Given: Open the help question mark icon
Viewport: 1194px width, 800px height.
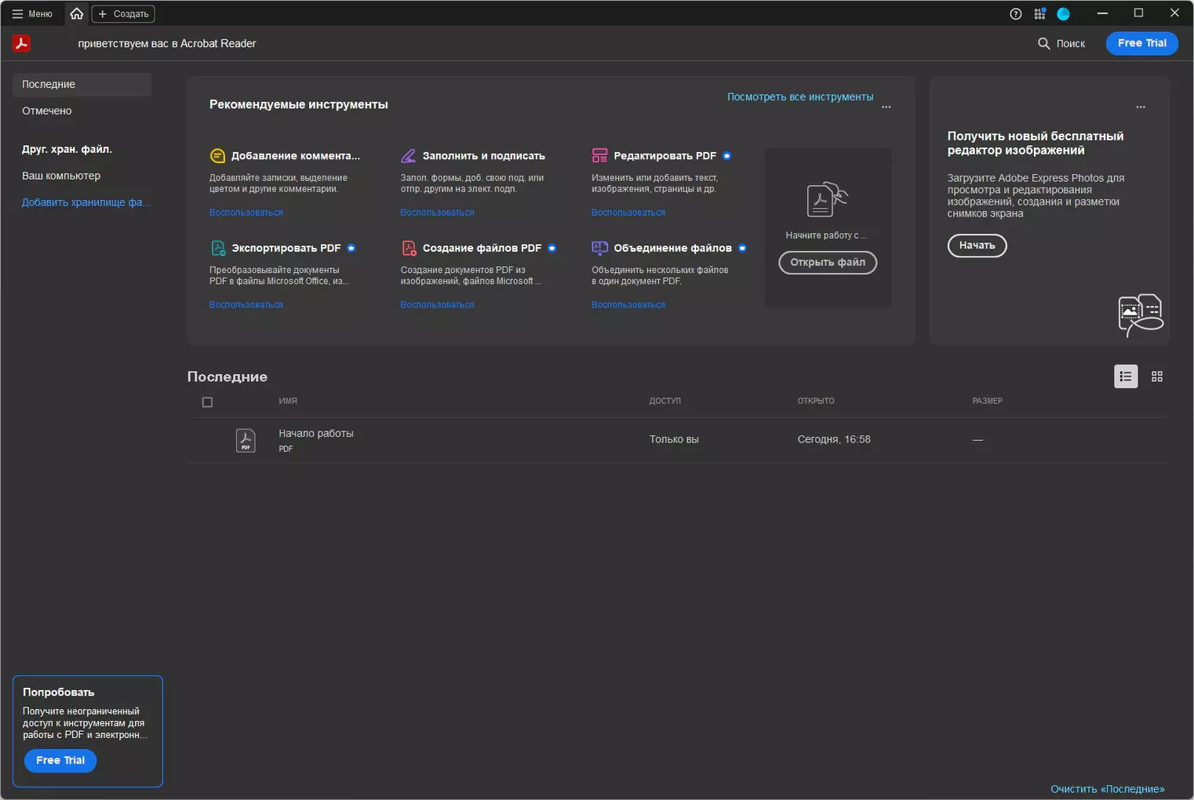Looking at the screenshot, I should point(1015,13).
